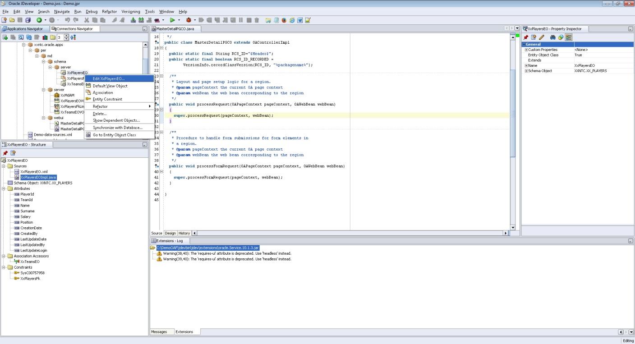The width and height of the screenshot is (635, 344).
Task: Click the code editor vertical scrollbar
Action: point(512,131)
